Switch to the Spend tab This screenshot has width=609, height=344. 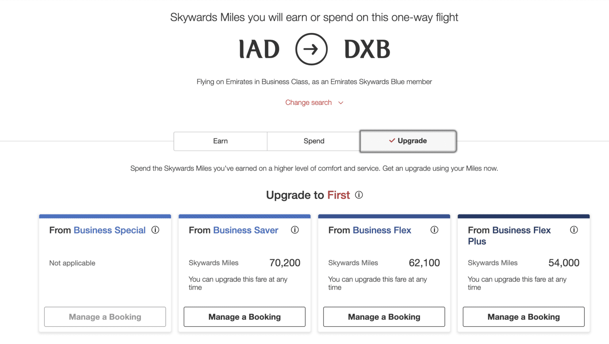(x=314, y=141)
